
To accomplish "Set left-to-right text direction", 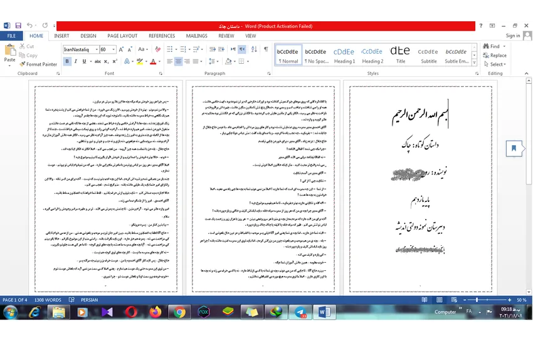I will point(233,49).
